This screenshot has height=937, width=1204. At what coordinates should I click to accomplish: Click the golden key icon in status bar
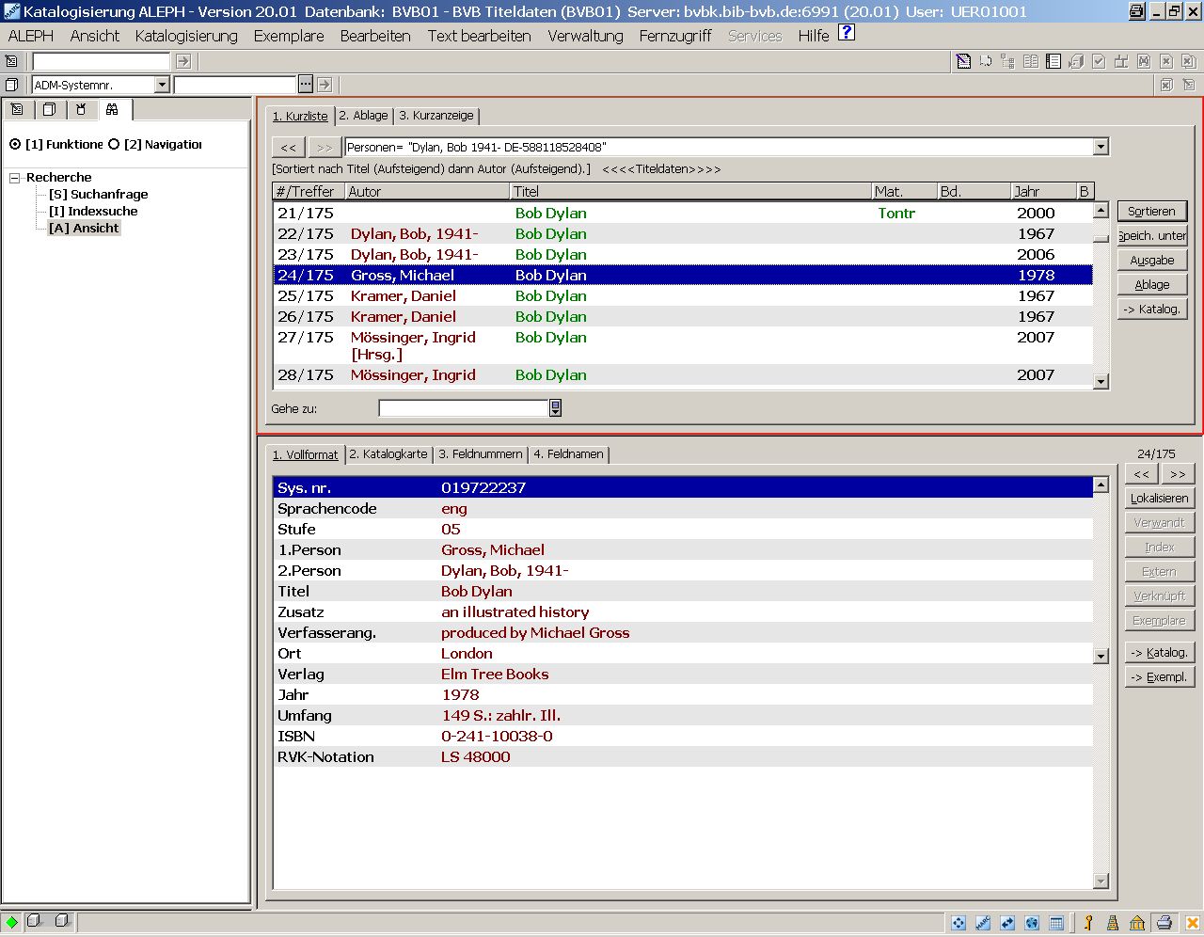(1088, 923)
